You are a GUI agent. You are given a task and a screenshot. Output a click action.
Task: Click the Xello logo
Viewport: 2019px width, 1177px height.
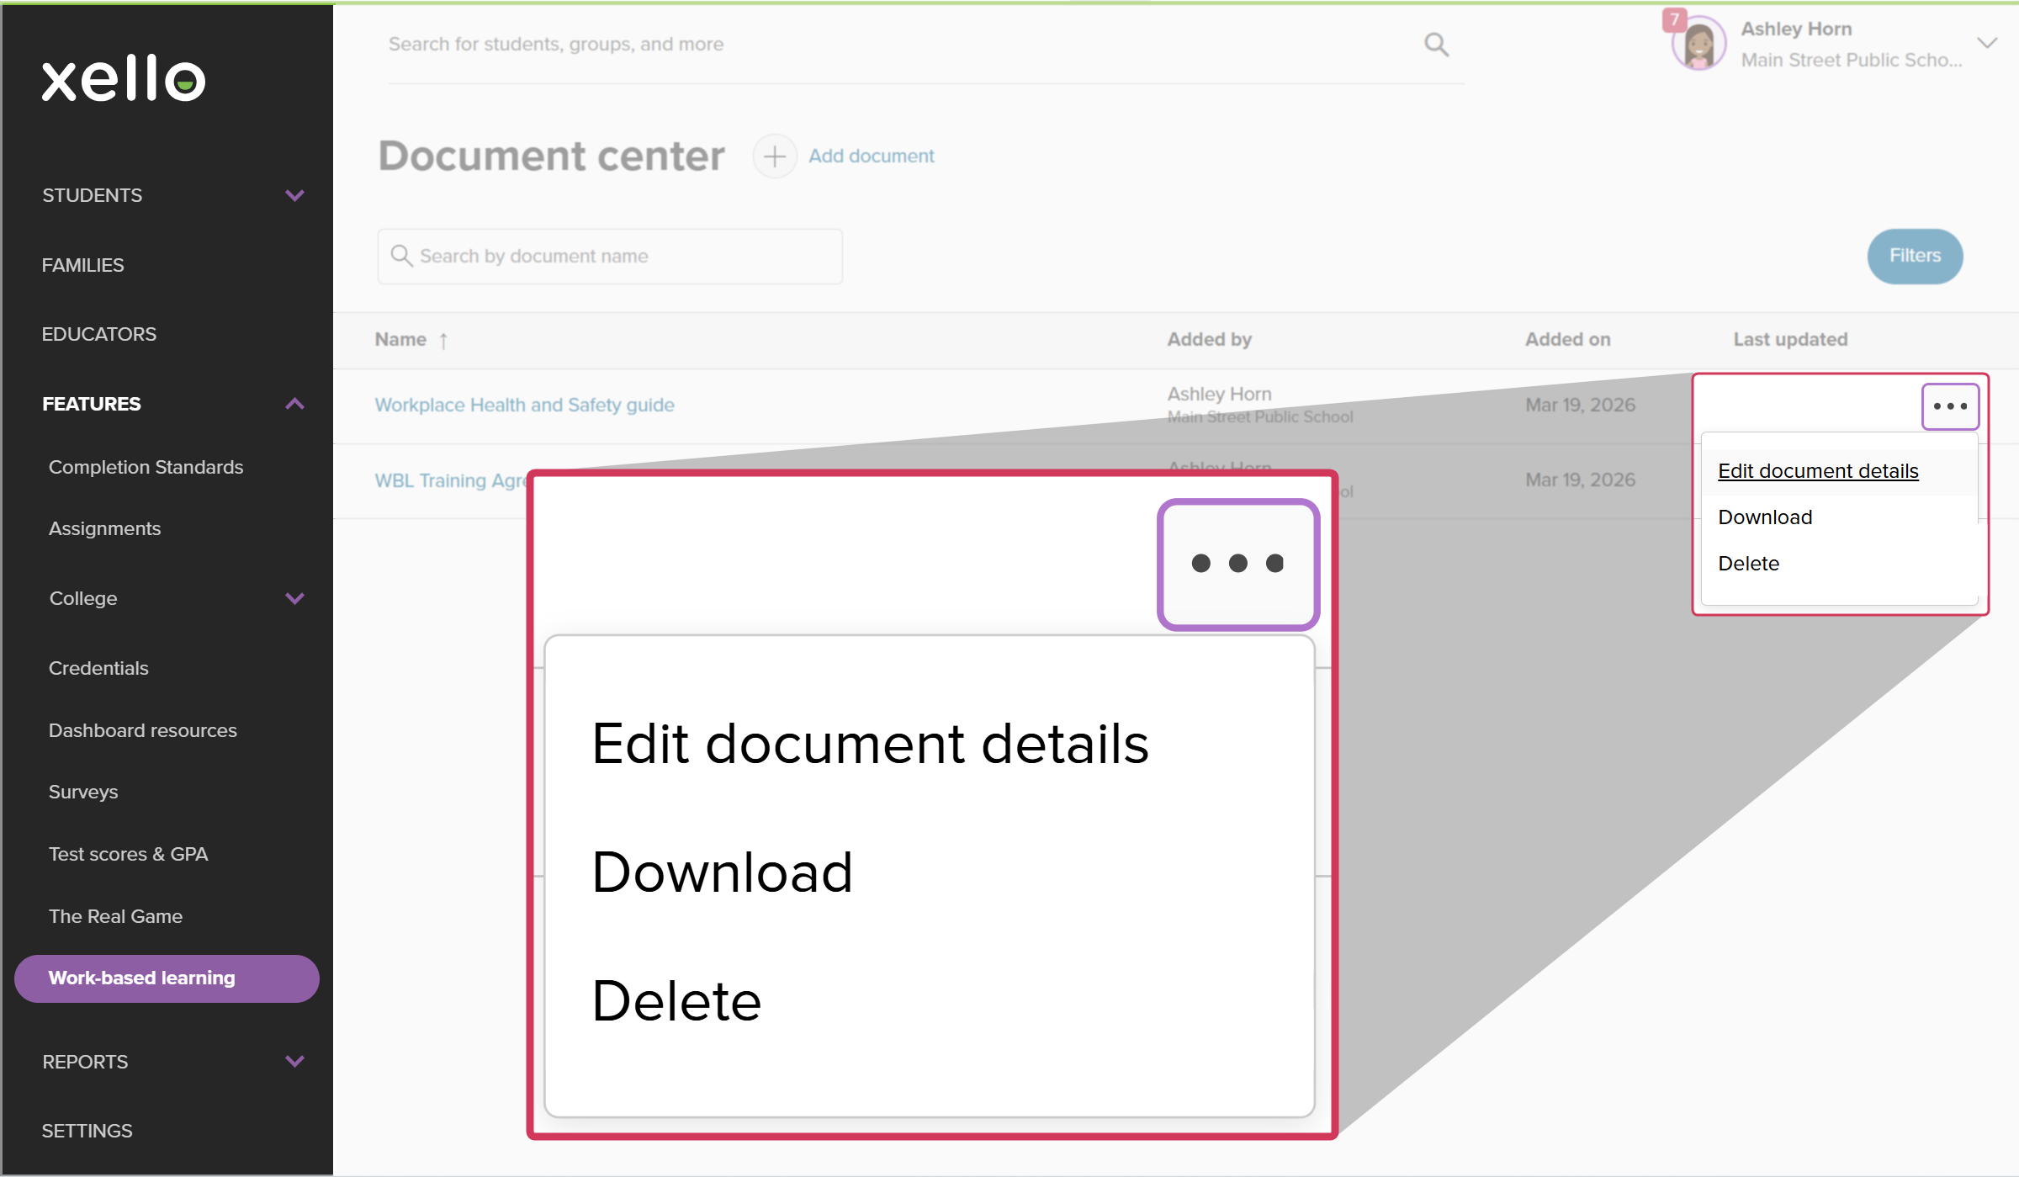click(x=124, y=78)
